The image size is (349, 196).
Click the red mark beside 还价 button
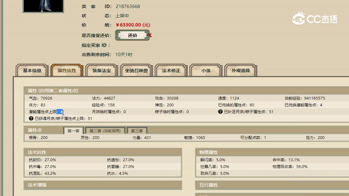149,35
